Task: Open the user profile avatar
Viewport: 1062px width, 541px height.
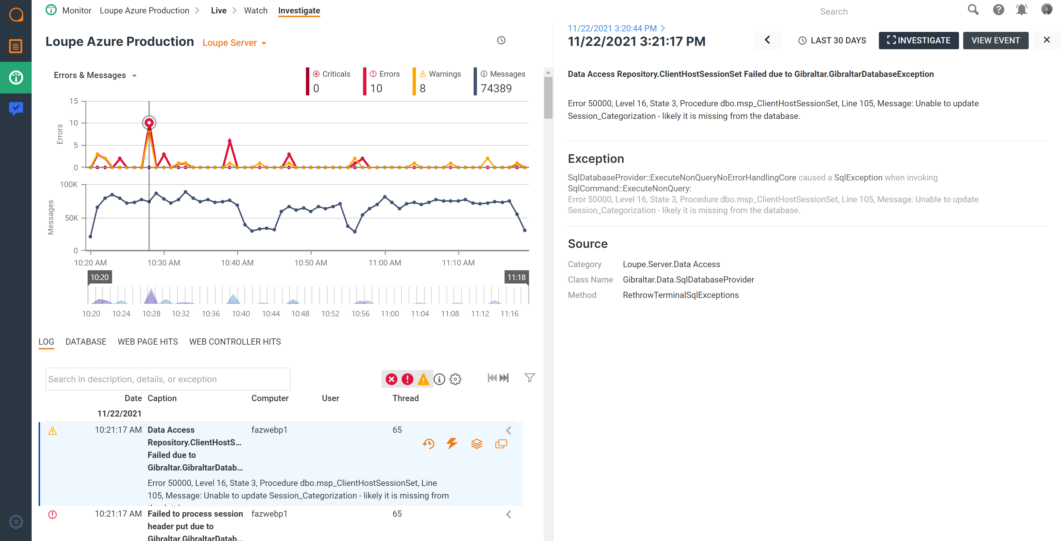Action: (1046, 9)
